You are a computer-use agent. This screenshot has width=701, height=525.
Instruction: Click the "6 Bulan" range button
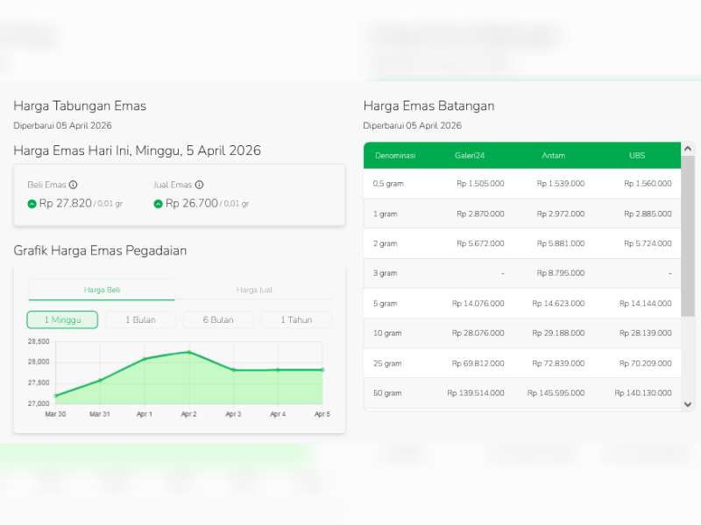pyautogui.click(x=217, y=320)
